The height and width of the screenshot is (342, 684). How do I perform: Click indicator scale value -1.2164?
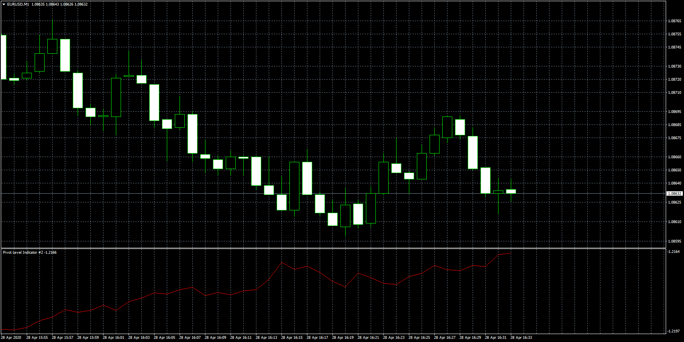[x=674, y=252]
